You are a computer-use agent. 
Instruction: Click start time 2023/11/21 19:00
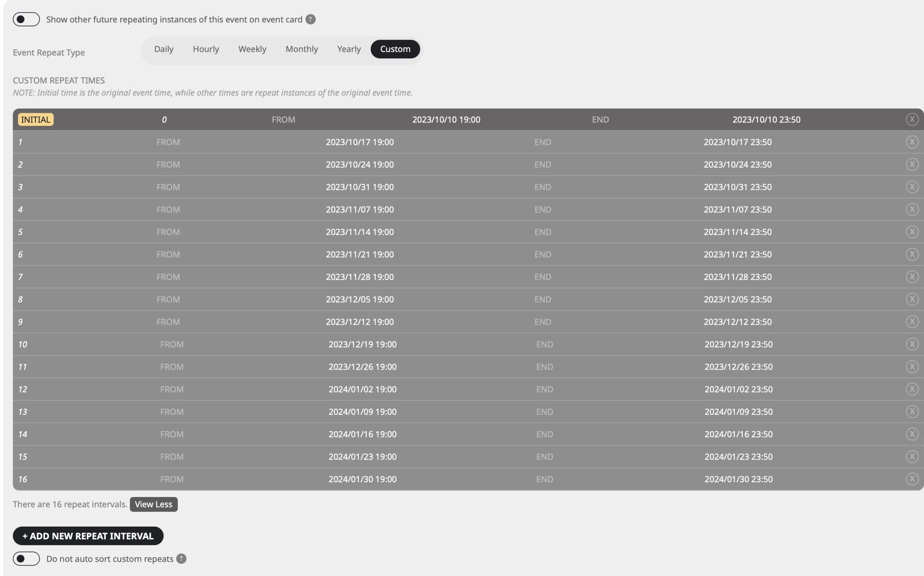(359, 254)
